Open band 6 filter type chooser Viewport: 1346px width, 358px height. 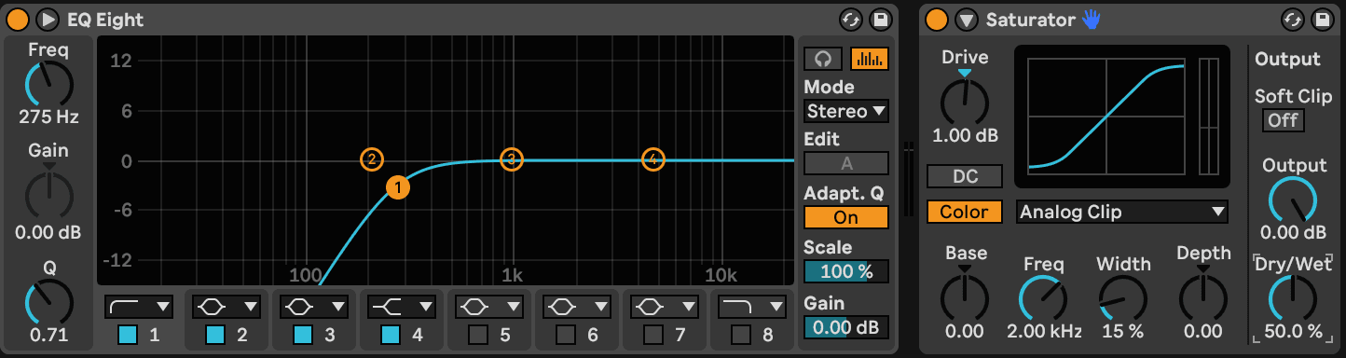578,306
